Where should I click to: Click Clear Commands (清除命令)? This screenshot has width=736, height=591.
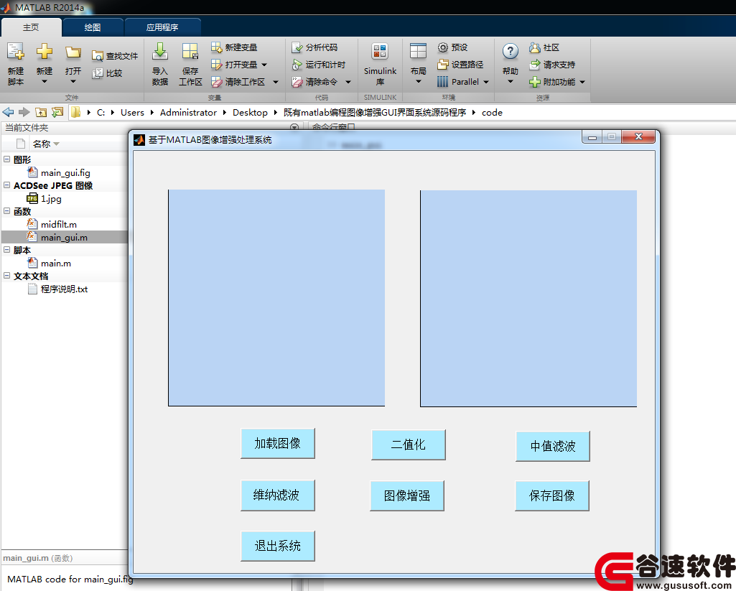click(x=315, y=82)
